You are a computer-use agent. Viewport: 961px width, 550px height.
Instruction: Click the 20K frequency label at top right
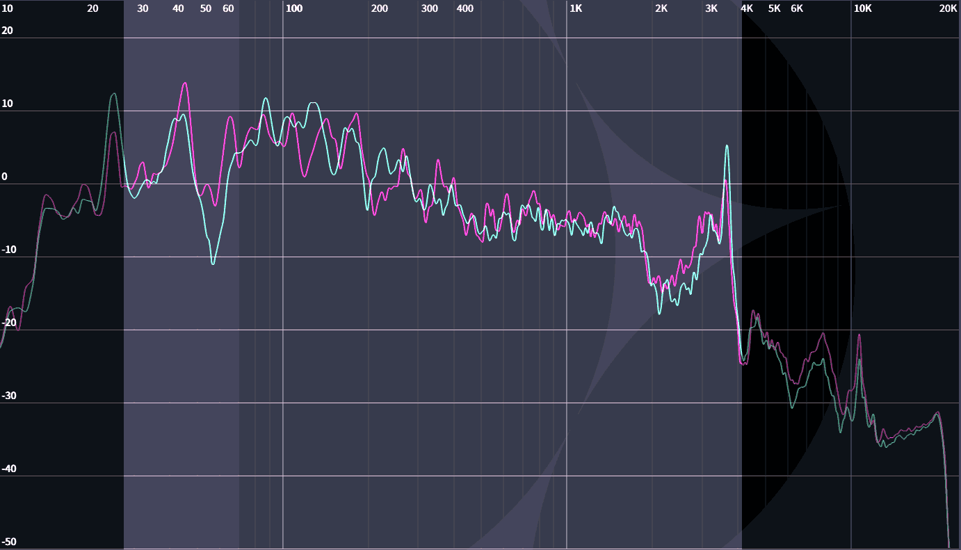coord(948,9)
